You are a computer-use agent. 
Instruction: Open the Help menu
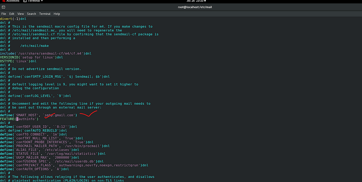[x=56, y=14]
